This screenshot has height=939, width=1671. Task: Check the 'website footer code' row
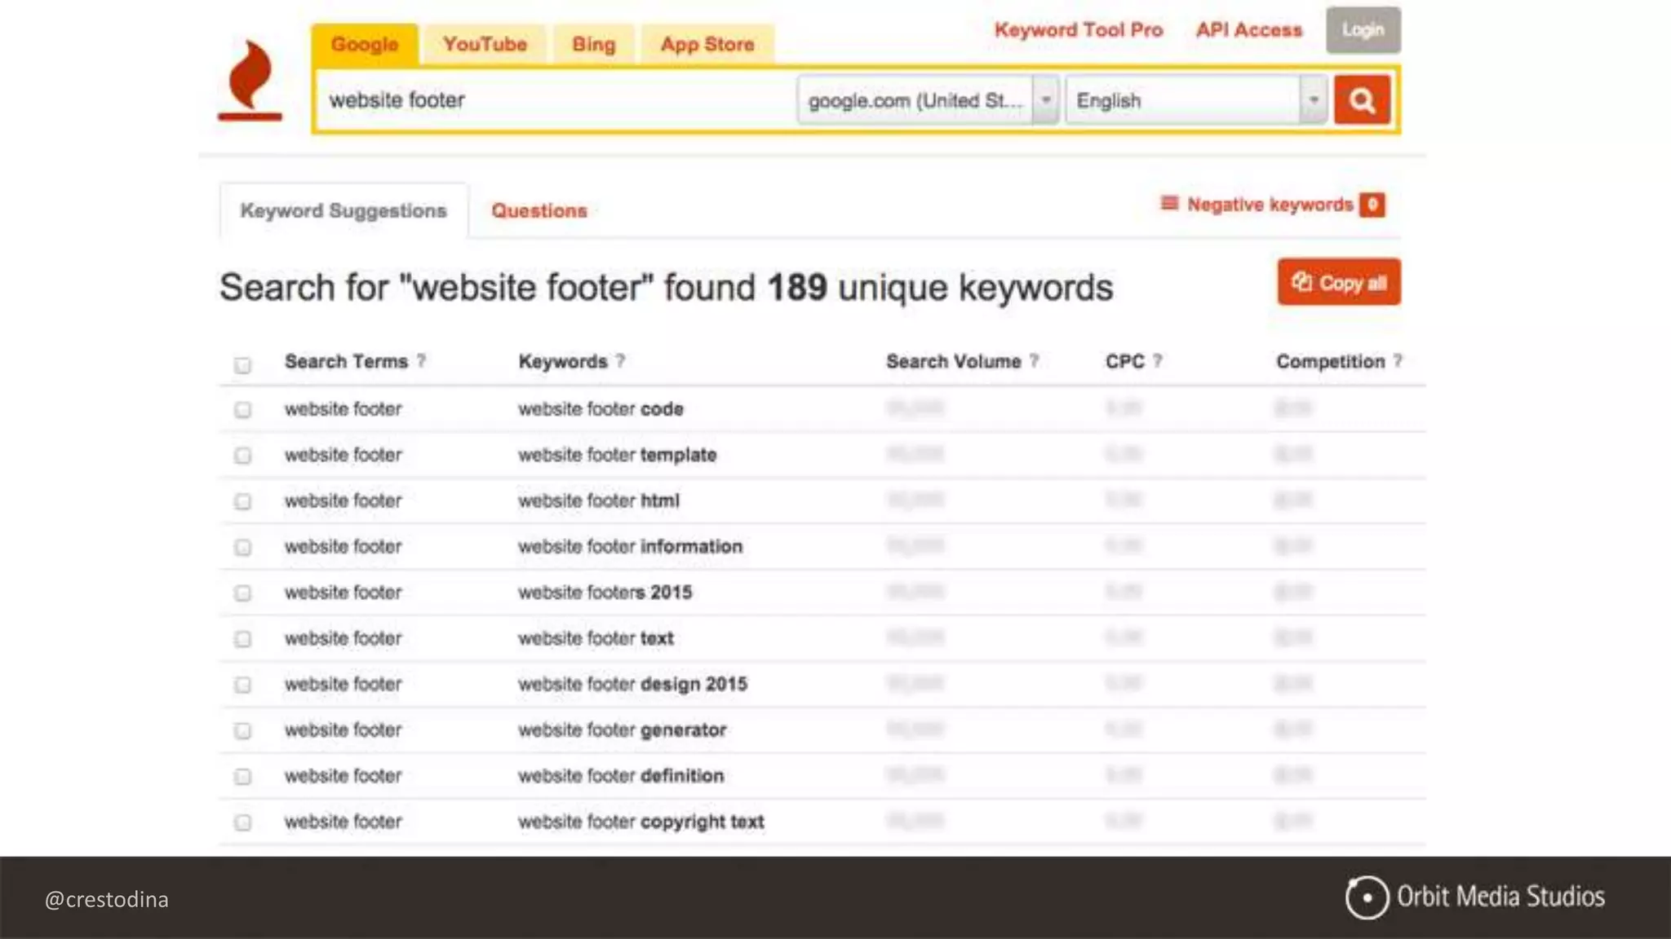[242, 409]
